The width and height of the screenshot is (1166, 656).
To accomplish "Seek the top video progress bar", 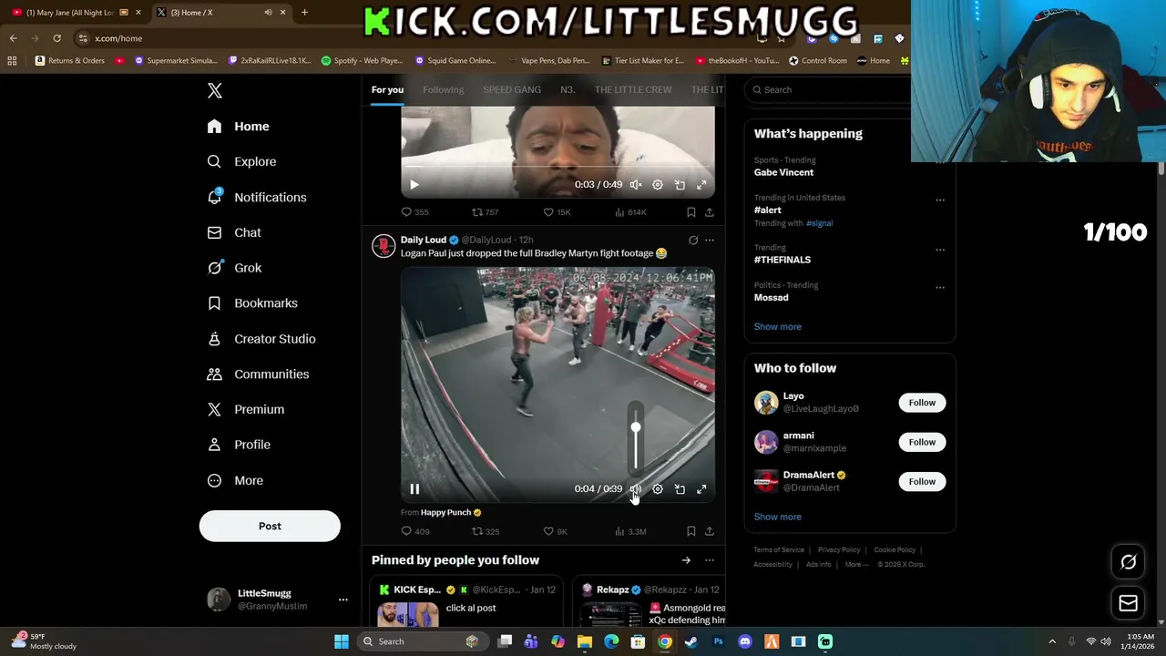I will coord(557,168).
